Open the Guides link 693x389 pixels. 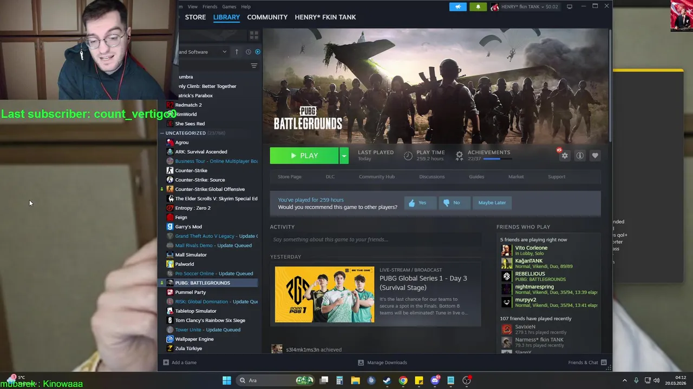(x=476, y=177)
